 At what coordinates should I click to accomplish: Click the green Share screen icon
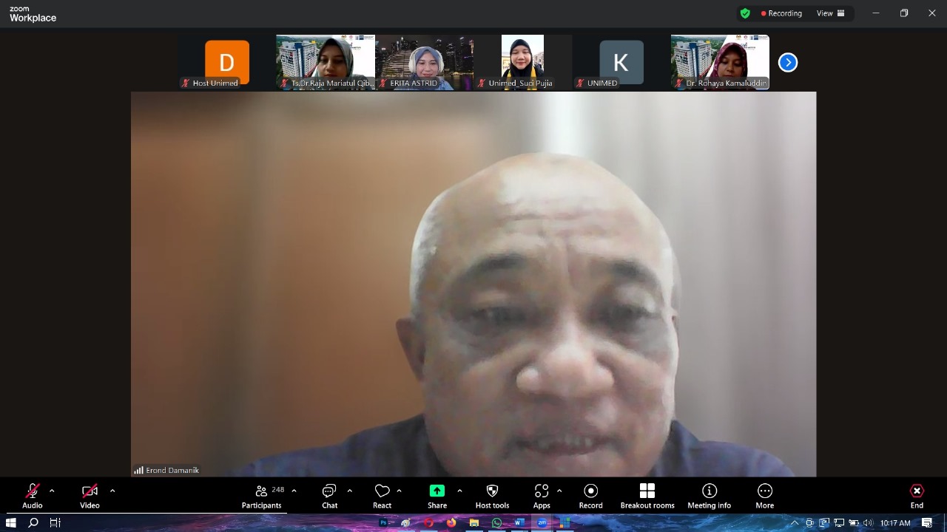click(437, 491)
